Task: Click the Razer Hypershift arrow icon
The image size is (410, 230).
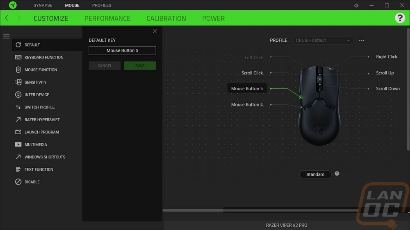Action: pyautogui.click(x=18, y=120)
